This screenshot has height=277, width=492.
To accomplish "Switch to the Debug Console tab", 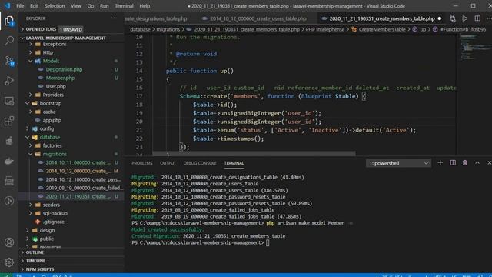I will coord(200,163).
